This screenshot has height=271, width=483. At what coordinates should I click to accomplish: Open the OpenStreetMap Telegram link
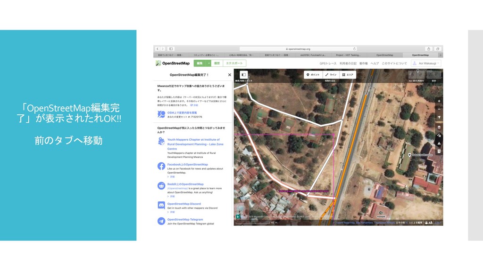pyautogui.click(x=185, y=219)
